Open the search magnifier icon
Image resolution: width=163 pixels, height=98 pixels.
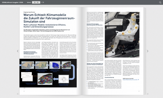[x=160, y=2]
